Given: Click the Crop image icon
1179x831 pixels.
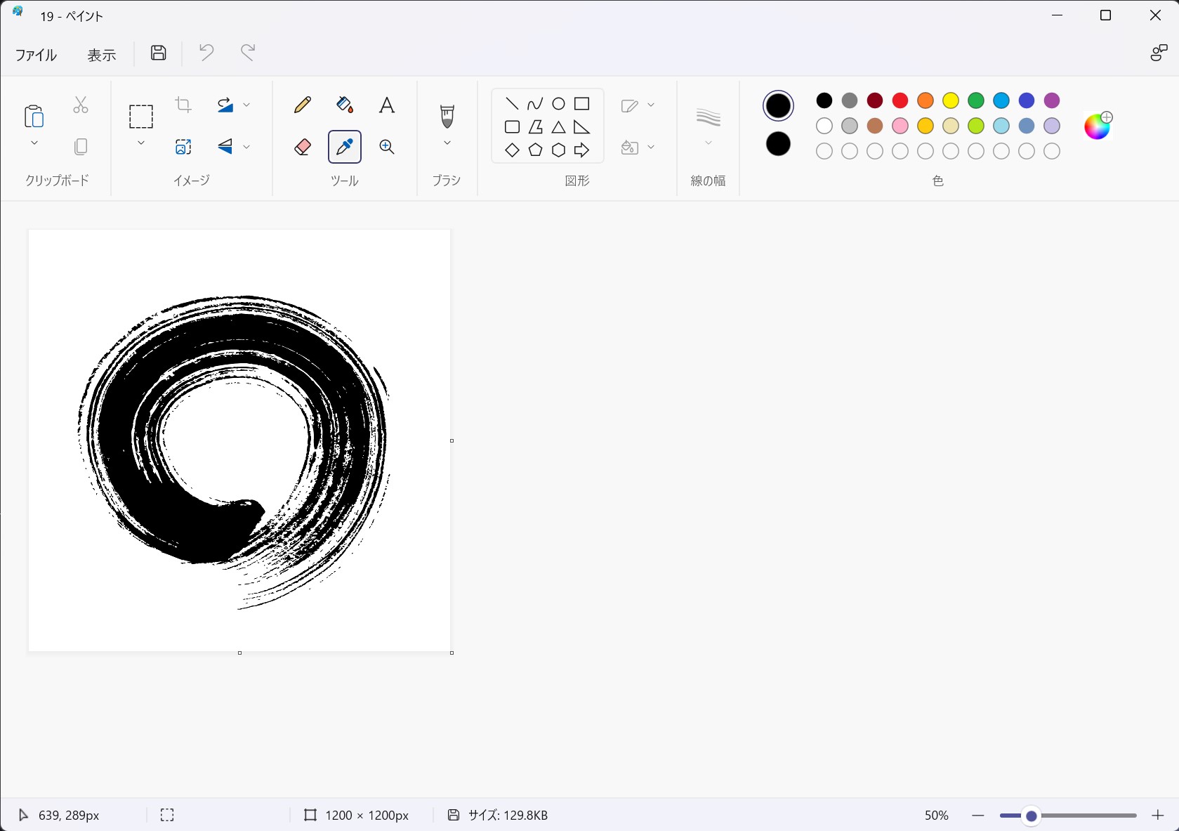Looking at the screenshot, I should click(183, 105).
